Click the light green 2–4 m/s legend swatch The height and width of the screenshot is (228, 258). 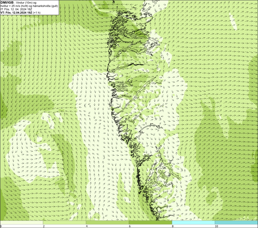tap(64, 222)
